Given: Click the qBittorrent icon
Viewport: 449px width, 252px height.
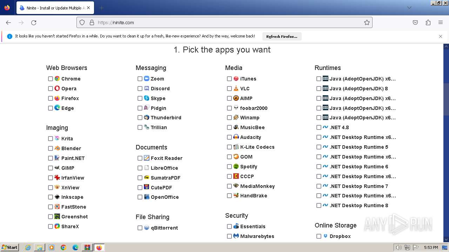Looking at the screenshot, I should [x=147, y=228].
